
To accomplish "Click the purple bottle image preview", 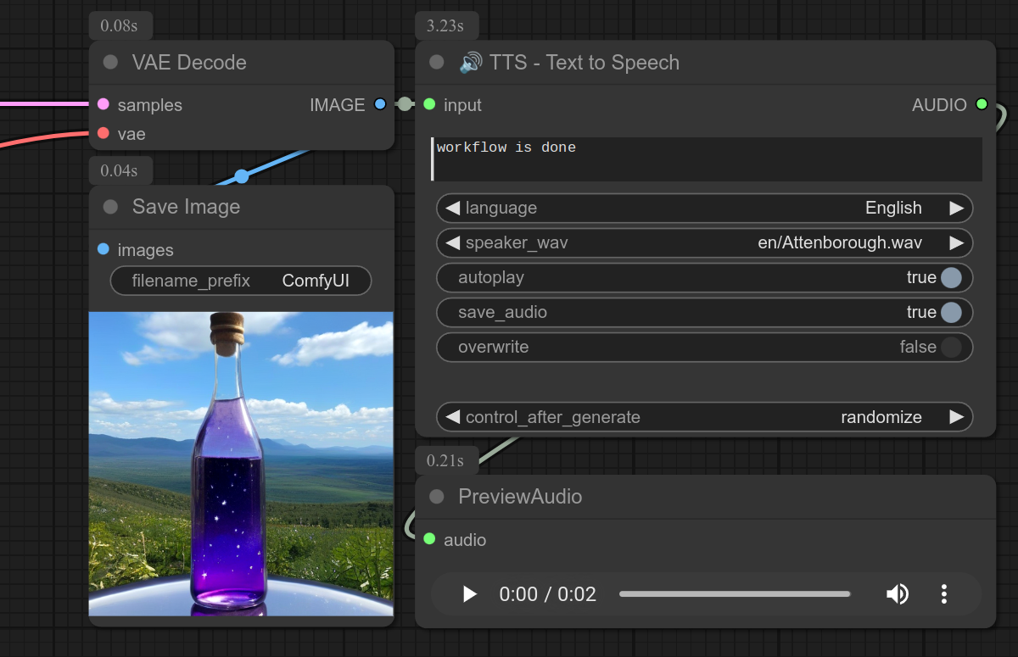I will coord(241,463).
